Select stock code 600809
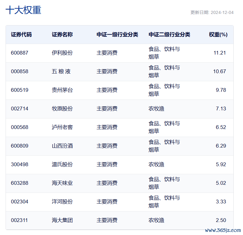 20,146
